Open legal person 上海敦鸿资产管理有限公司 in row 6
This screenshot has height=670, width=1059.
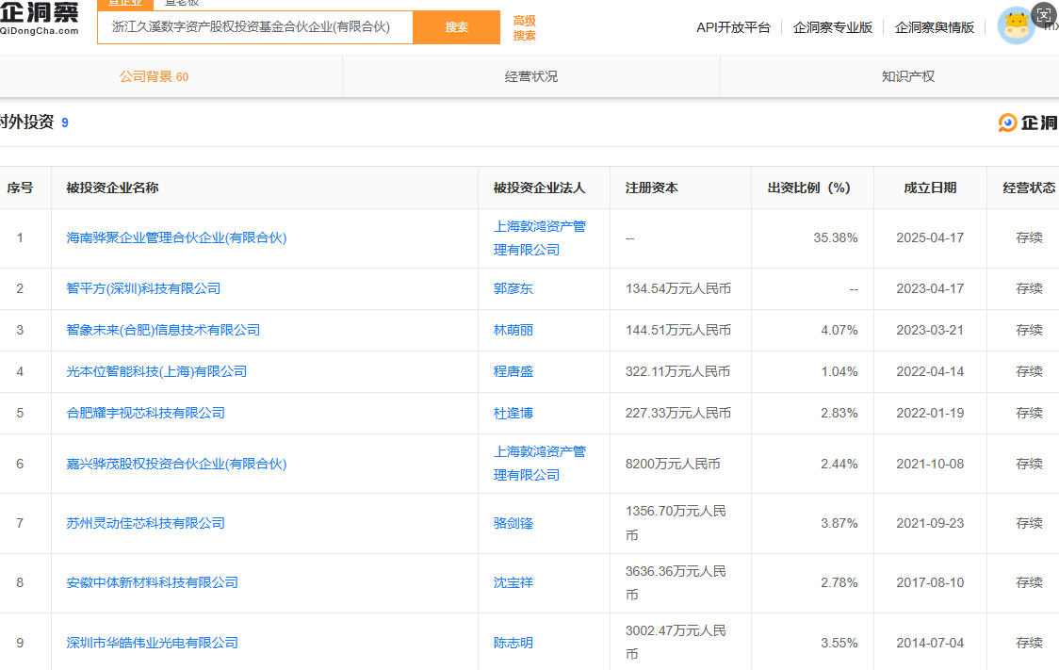(540, 464)
